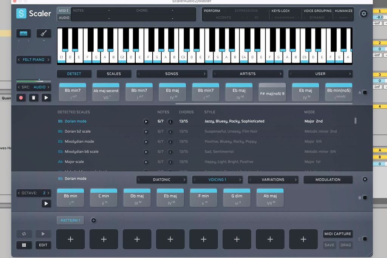Click the MIDI CAPTURE button
Image resolution: width=387 pixels, height=258 pixels.
point(337,233)
